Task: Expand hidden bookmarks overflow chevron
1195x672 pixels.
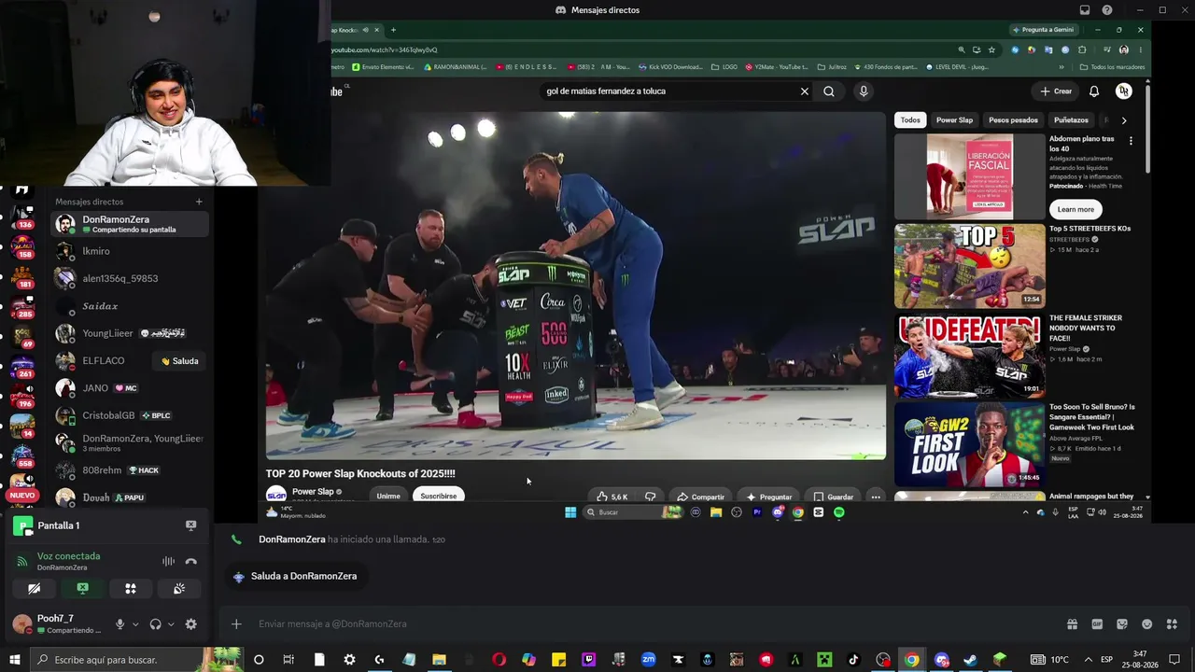Action: 1061,67
